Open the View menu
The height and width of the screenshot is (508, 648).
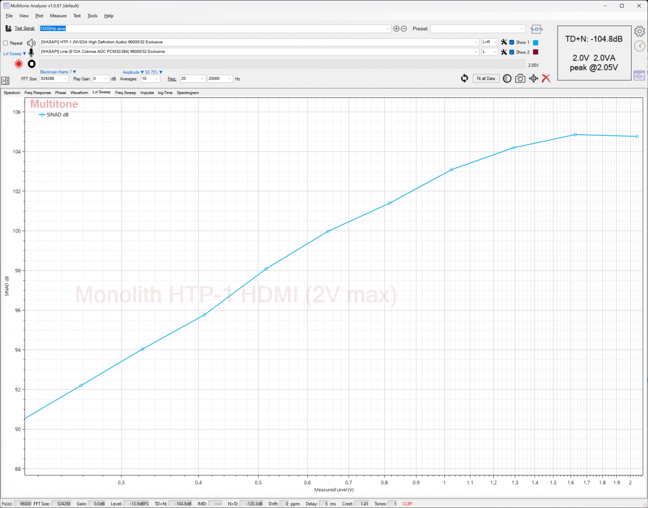pos(24,16)
